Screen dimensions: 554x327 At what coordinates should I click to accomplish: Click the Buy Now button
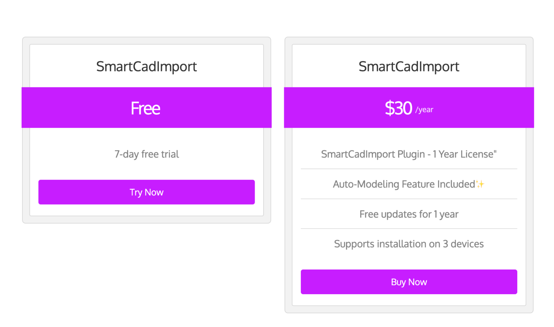click(409, 282)
